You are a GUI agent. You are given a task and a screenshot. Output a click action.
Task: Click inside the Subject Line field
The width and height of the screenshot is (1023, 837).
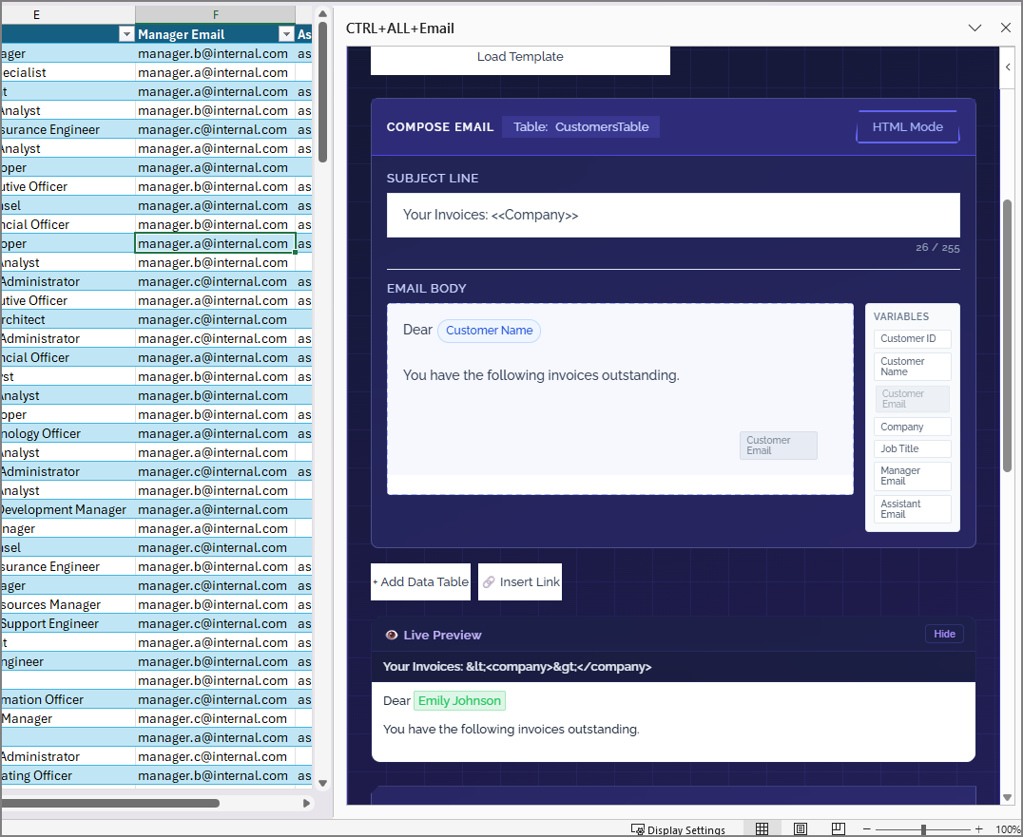(672, 215)
